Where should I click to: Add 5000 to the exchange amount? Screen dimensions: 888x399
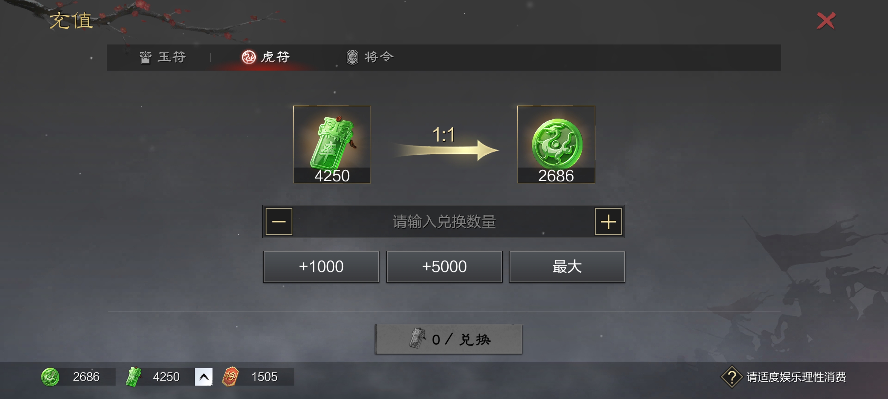[444, 267]
